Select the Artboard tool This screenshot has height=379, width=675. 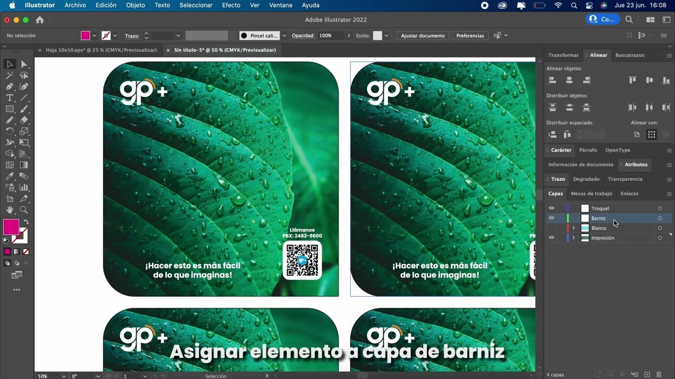9,199
